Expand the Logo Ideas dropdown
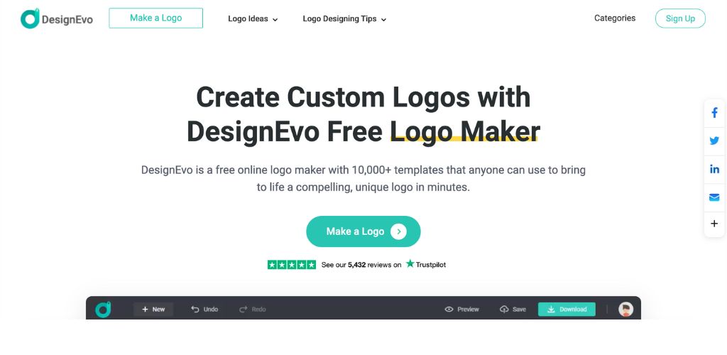The height and width of the screenshot is (355, 727). (253, 19)
